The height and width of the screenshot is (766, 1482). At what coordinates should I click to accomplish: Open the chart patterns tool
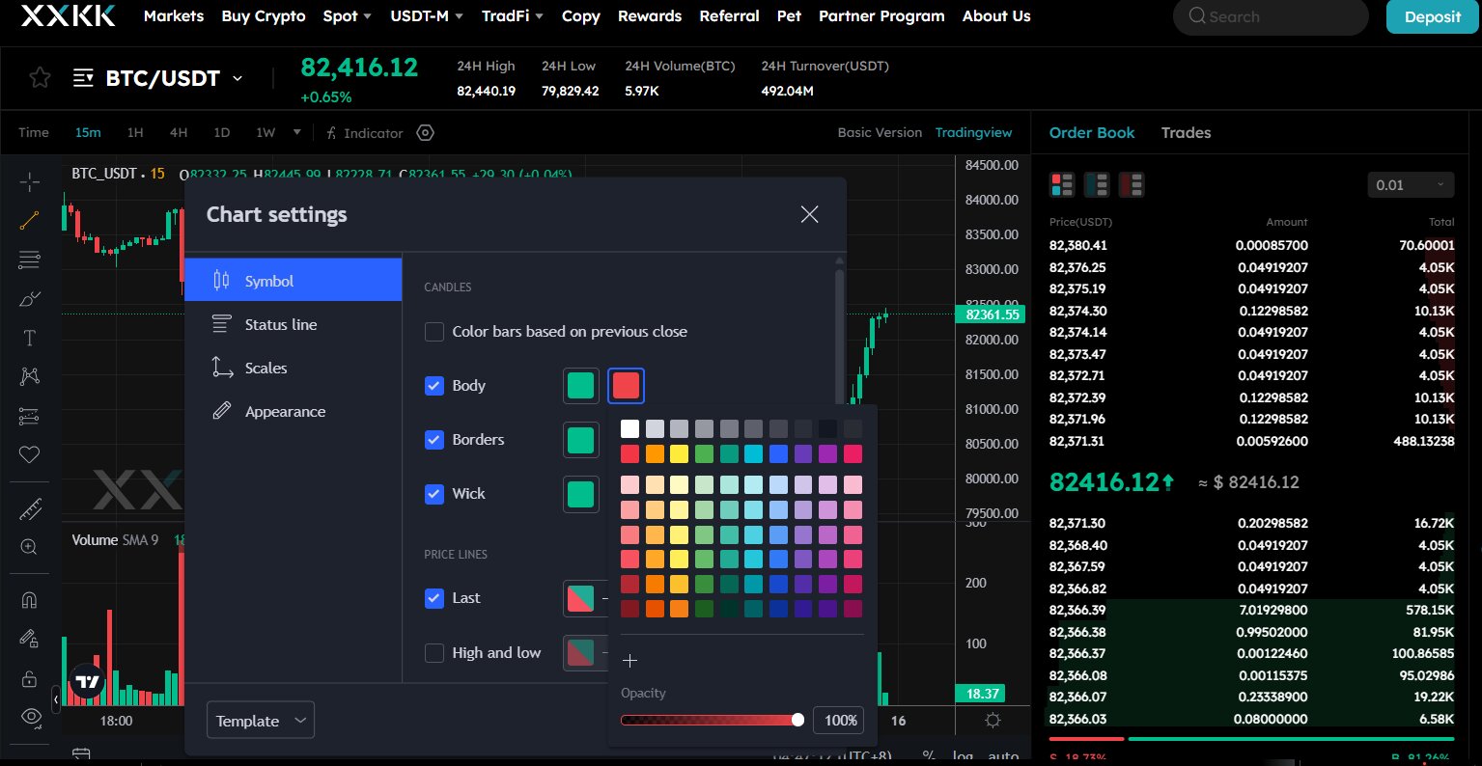(x=30, y=376)
